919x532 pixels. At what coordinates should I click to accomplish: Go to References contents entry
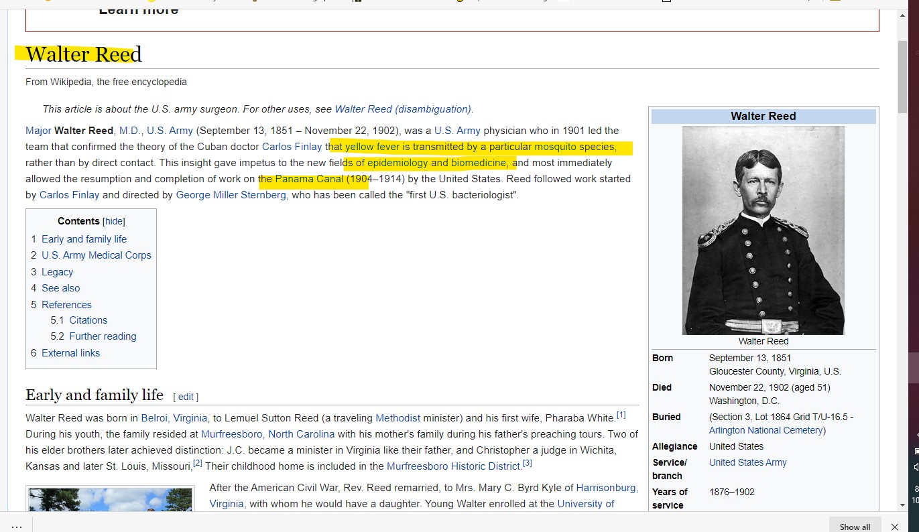(66, 305)
